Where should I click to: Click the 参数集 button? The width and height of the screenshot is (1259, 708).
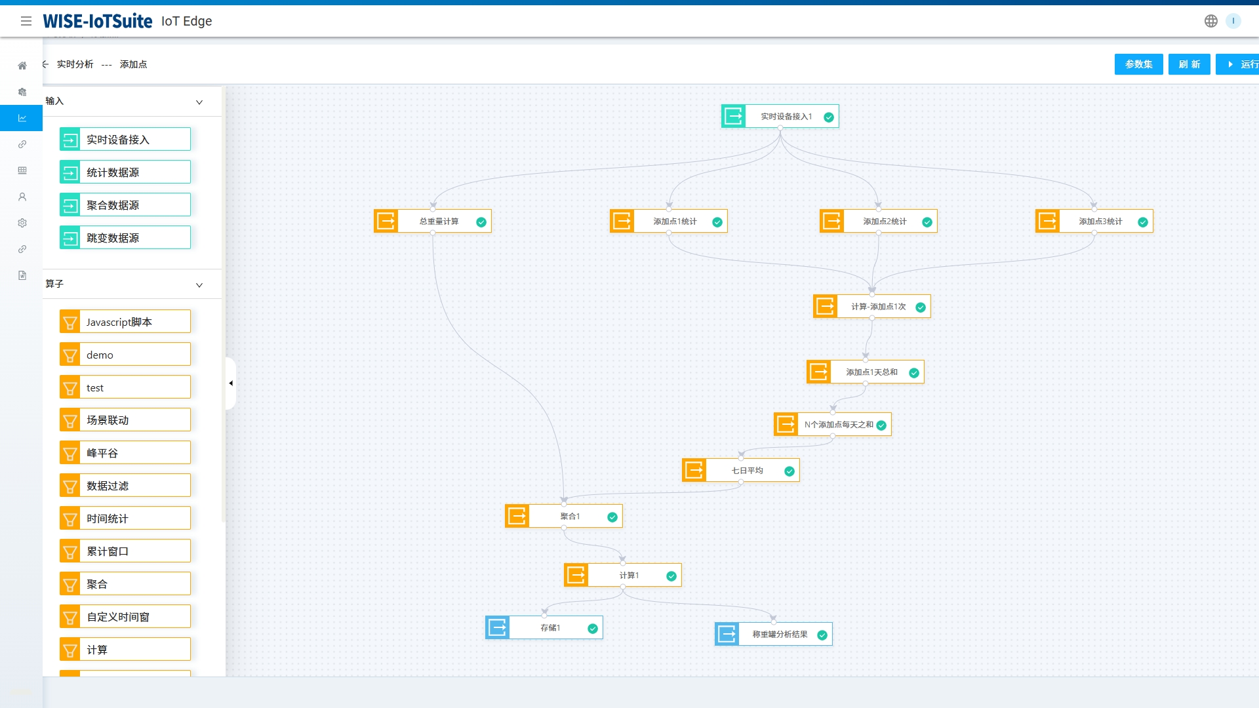tap(1138, 64)
